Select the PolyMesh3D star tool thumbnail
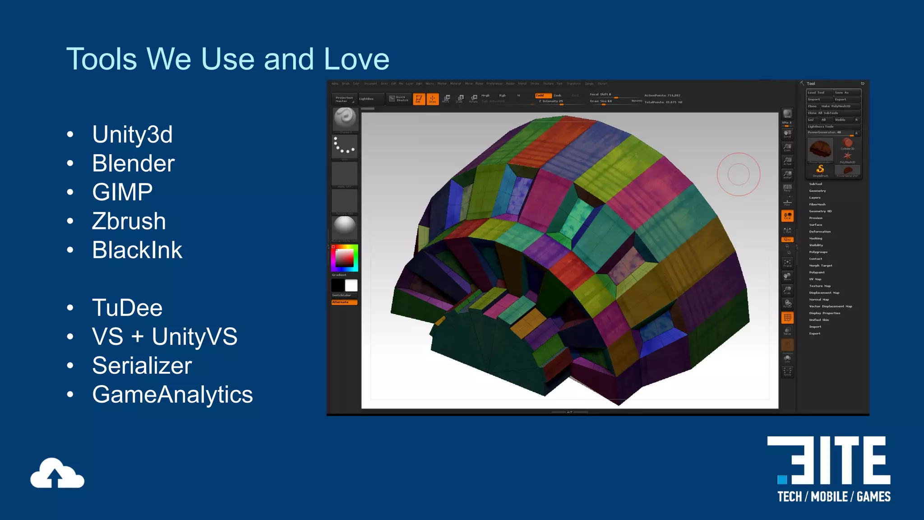Image resolution: width=924 pixels, height=520 pixels. point(847,157)
